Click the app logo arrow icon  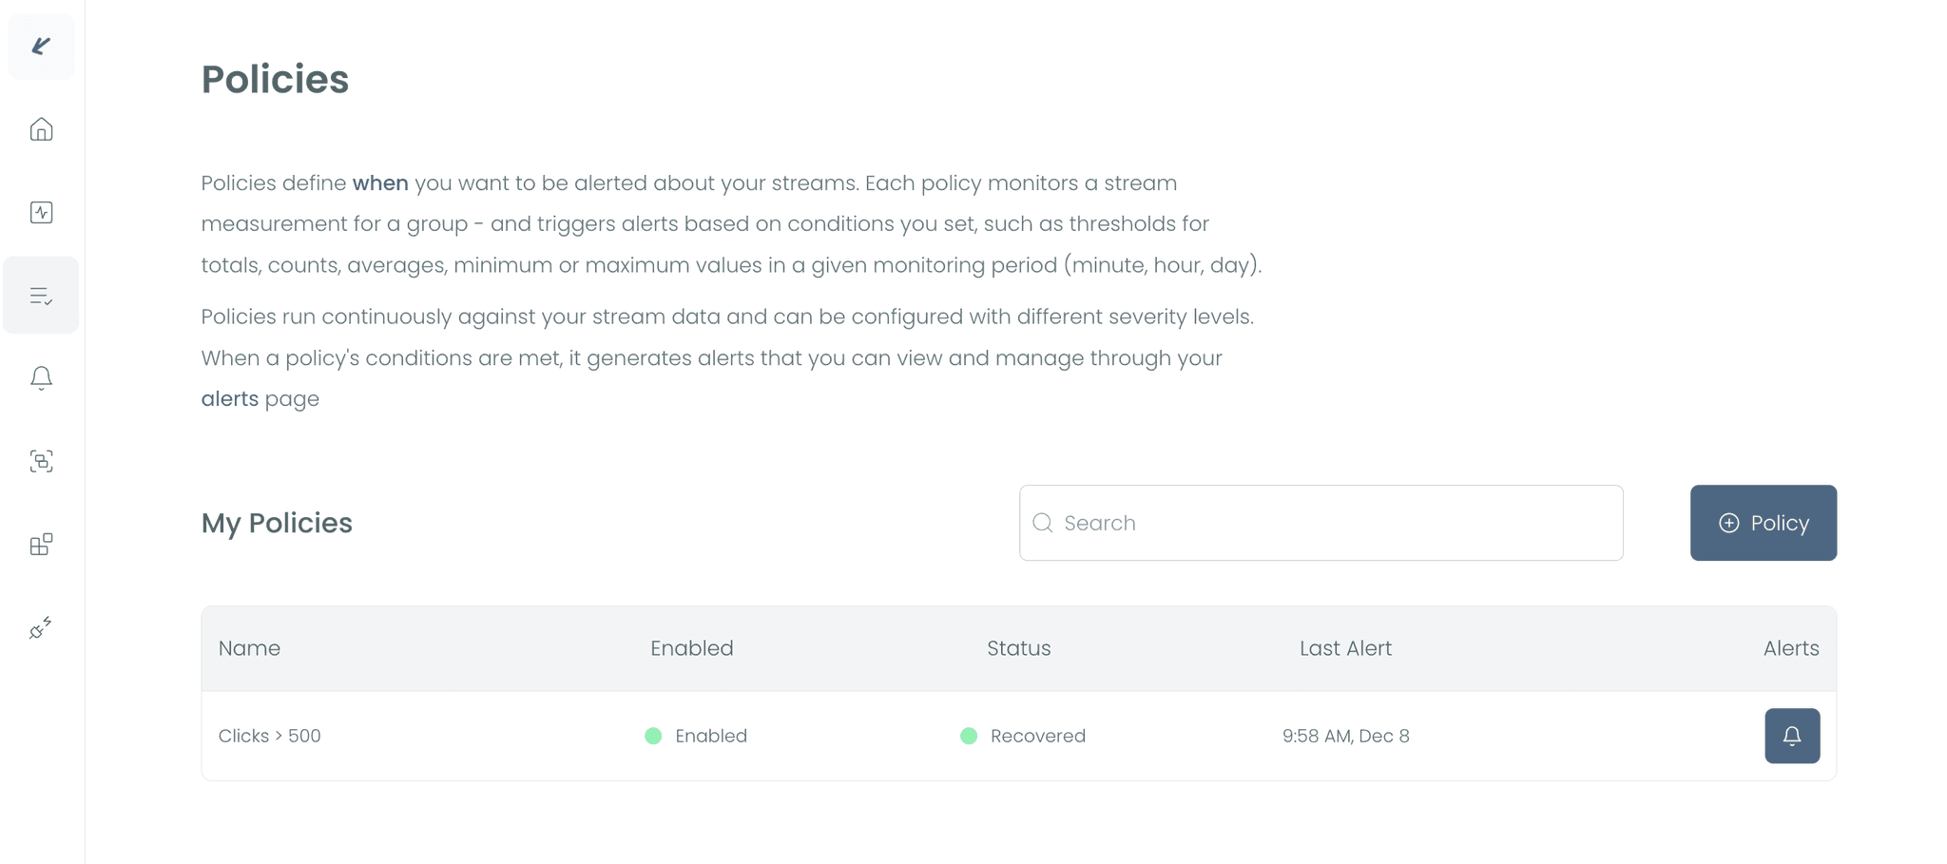[x=41, y=46]
